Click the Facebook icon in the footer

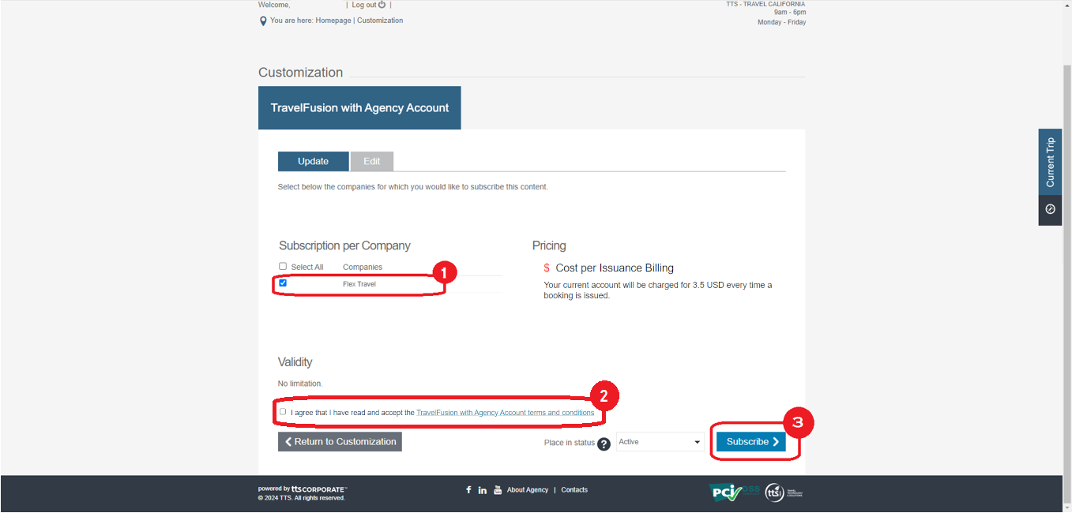pos(468,490)
